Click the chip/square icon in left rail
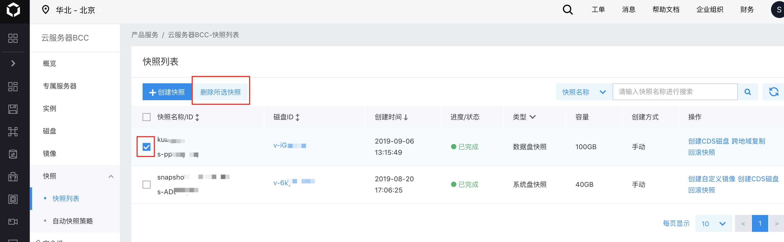 point(13,199)
